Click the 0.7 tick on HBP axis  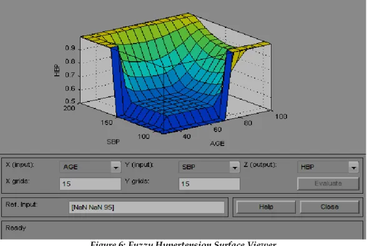tap(70, 75)
